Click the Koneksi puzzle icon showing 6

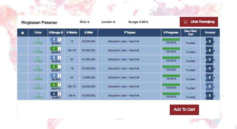click(210, 87)
